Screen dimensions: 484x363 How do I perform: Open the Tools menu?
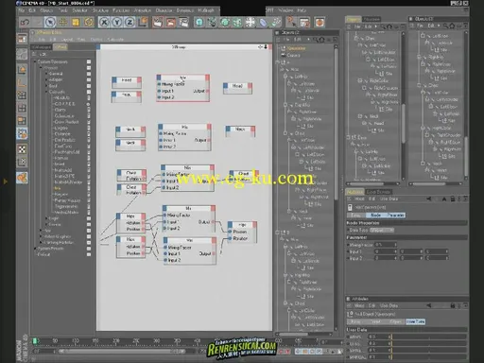click(x=63, y=10)
